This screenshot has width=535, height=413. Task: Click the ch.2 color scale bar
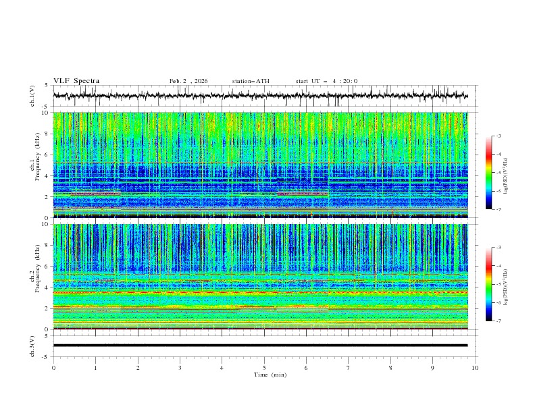click(x=488, y=284)
